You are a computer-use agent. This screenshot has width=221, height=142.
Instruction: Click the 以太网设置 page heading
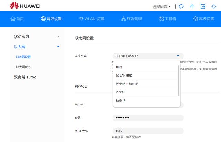pyautogui.click(x=84, y=38)
